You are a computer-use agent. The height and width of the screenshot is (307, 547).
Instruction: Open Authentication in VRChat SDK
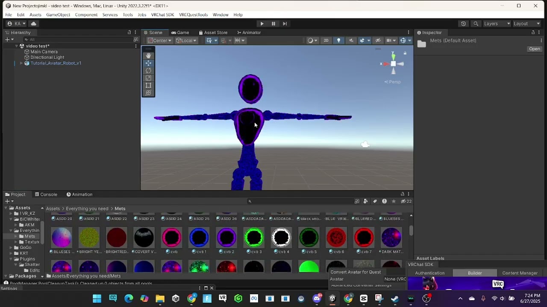[x=429, y=273]
